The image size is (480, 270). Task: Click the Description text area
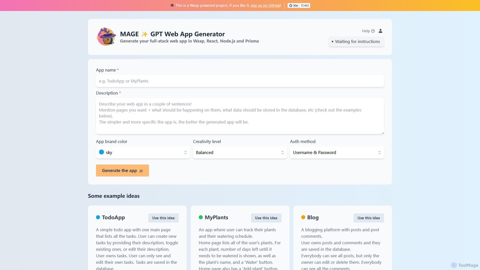pyautogui.click(x=240, y=116)
